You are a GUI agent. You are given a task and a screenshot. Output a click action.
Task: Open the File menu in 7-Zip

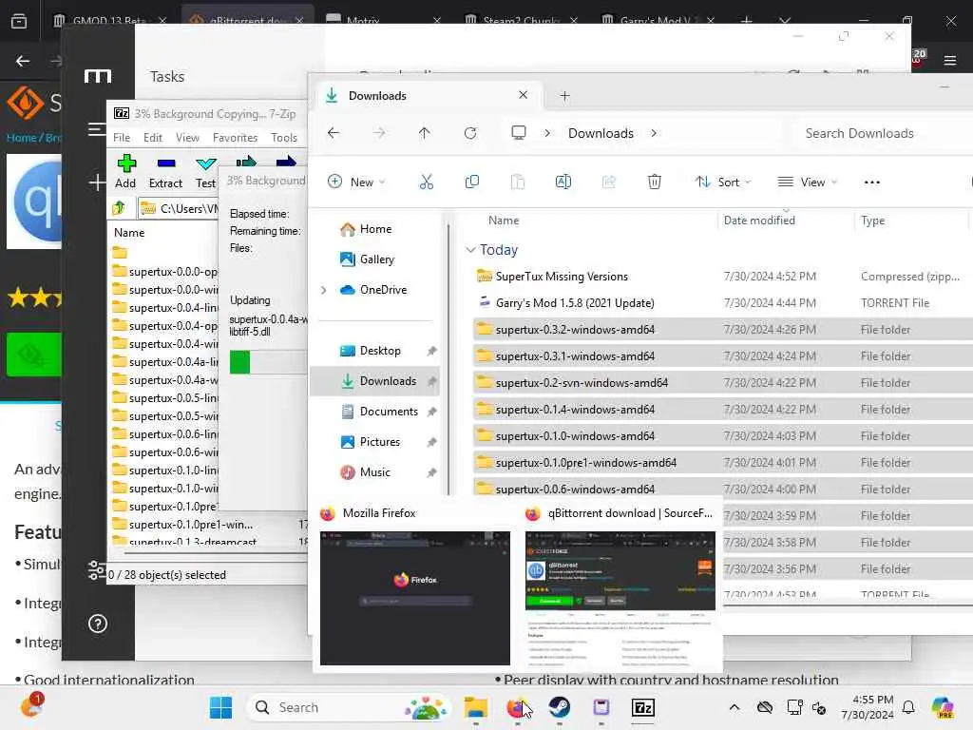coord(122,137)
